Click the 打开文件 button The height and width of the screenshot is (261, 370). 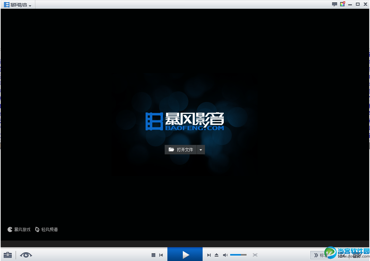tap(181, 150)
